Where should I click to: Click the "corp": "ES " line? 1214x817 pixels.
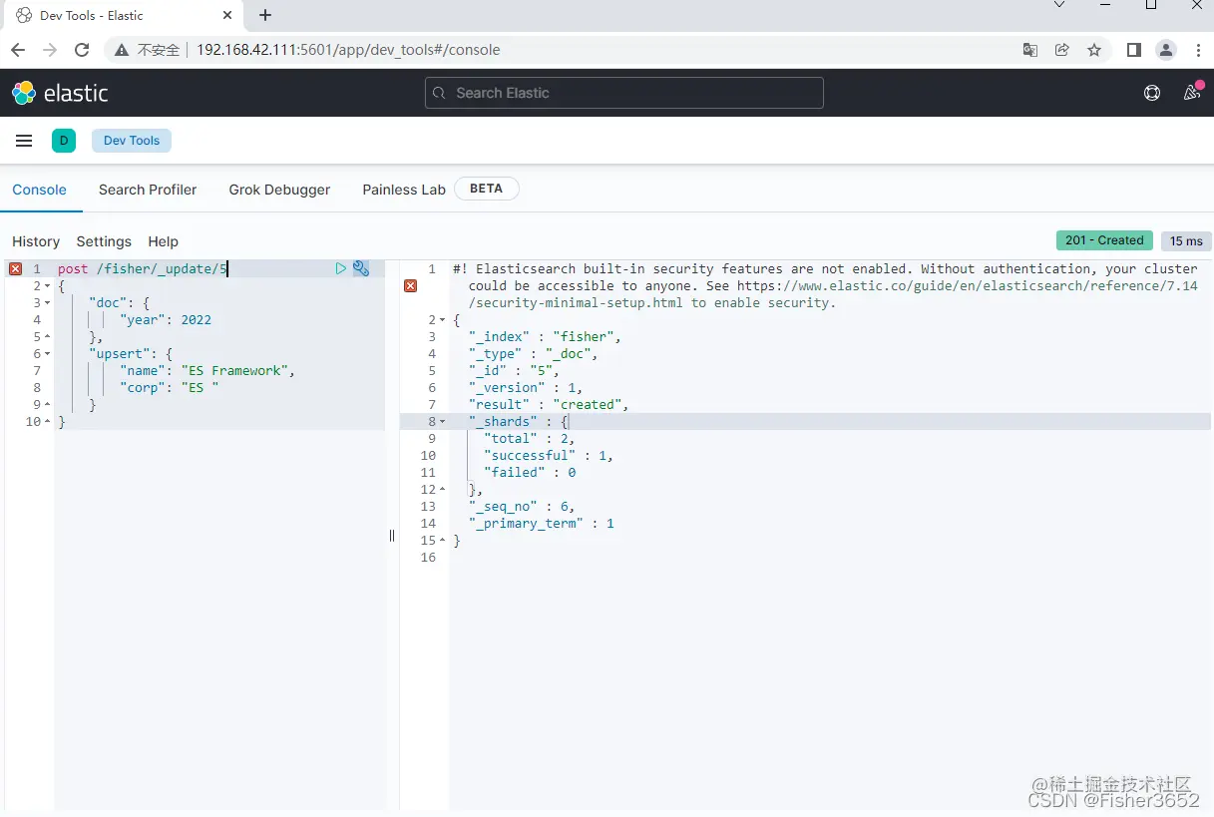click(170, 388)
